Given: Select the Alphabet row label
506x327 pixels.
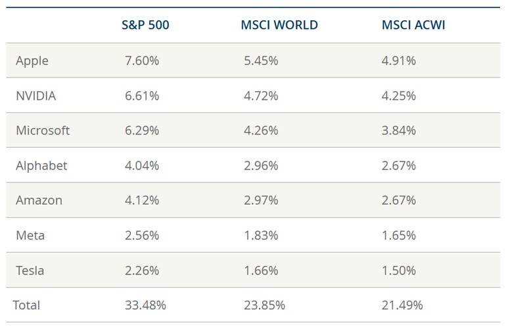Looking at the screenshot, I should tap(41, 165).
